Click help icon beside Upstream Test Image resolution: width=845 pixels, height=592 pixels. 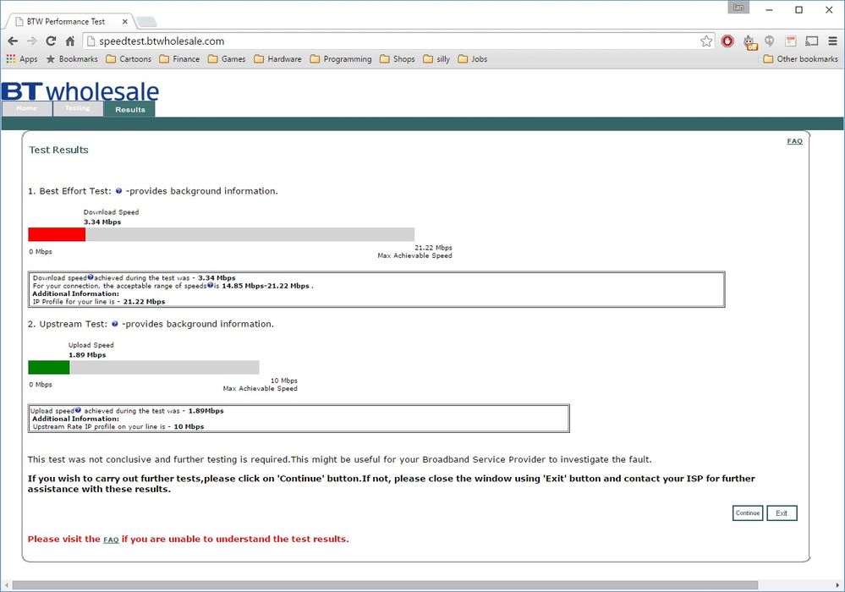115,324
